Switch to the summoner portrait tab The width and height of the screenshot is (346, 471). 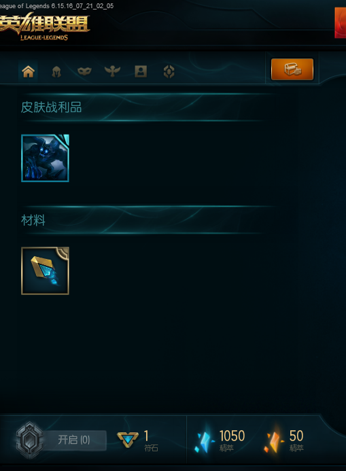(x=141, y=71)
